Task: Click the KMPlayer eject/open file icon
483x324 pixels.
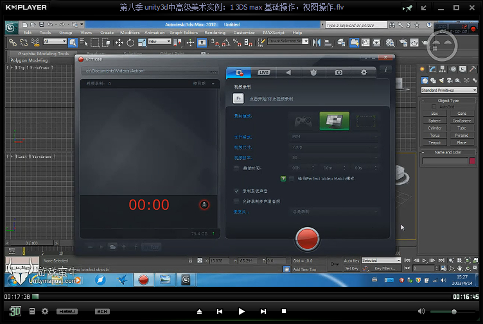Action: 199,311
